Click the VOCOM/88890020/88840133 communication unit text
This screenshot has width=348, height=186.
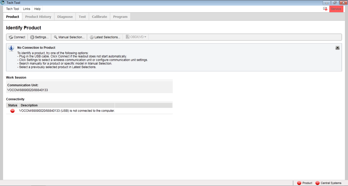pos(28,90)
